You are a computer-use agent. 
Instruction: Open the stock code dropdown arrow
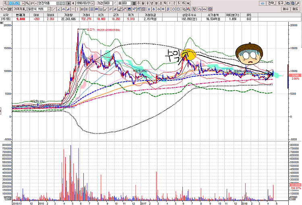(23, 3)
